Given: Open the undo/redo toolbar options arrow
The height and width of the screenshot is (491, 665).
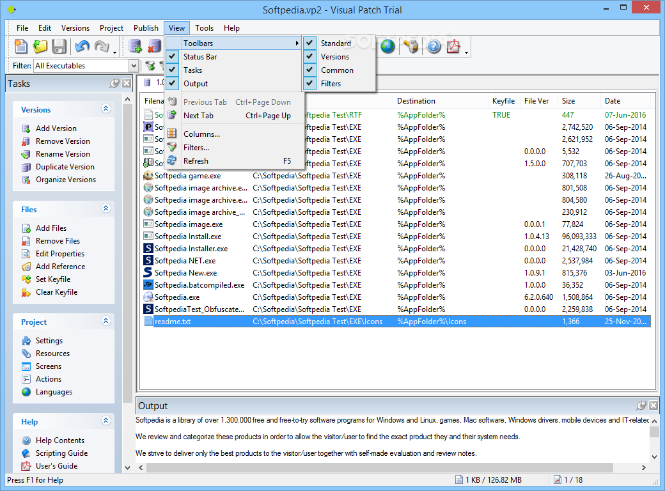Looking at the screenshot, I should pos(115,52).
